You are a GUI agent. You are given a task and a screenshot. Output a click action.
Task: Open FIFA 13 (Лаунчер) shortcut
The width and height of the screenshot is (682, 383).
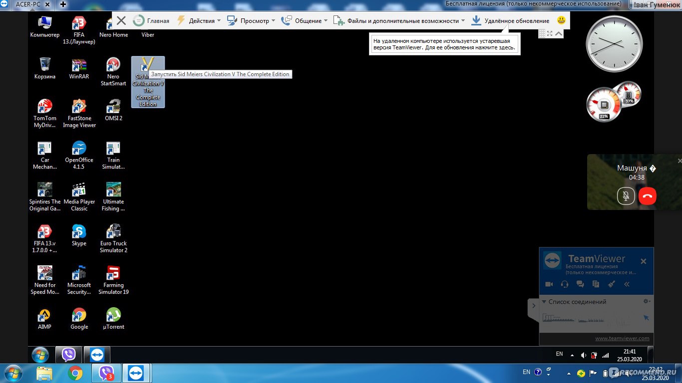(79, 30)
